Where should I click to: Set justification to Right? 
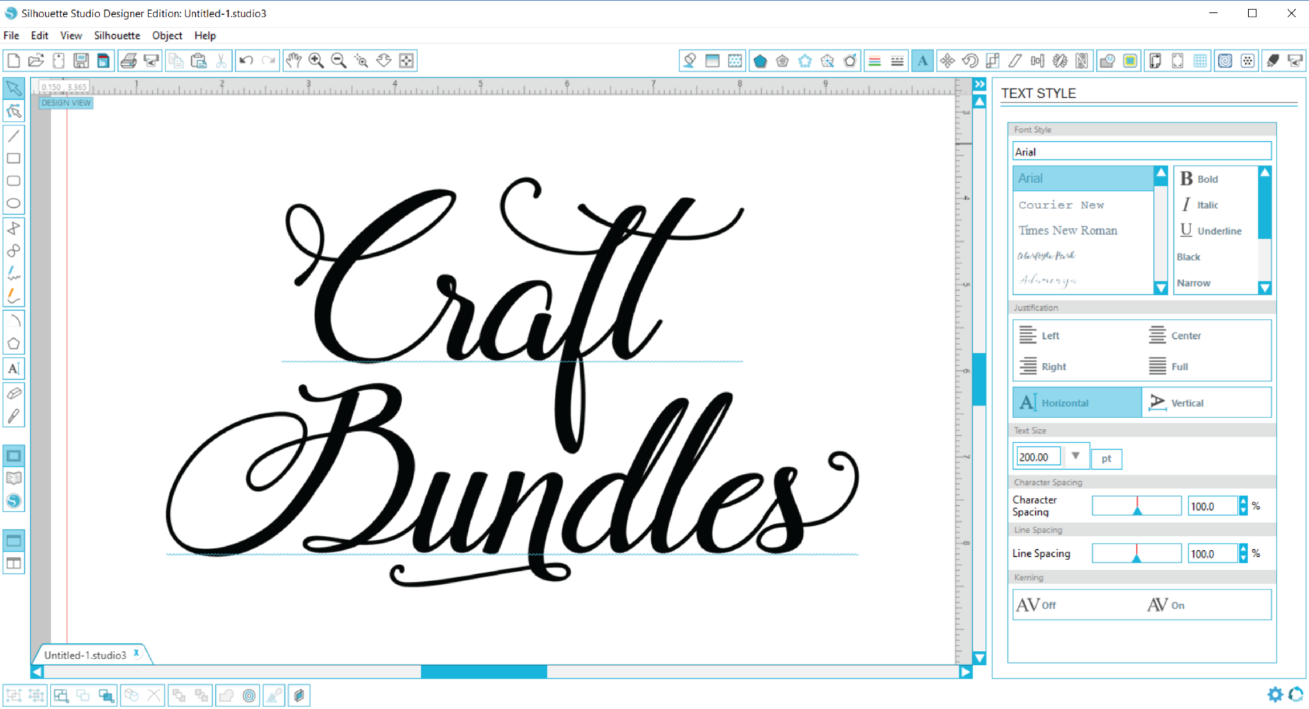click(x=1042, y=366)
